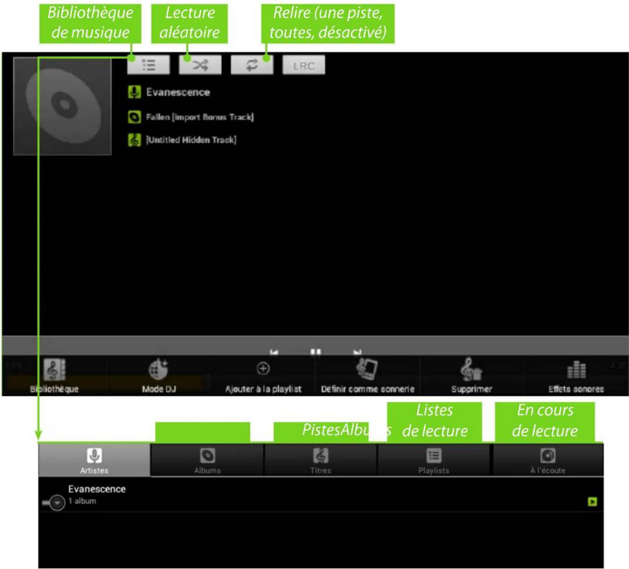Select album text 'Fallen [Import Bonus Track]'
629x569 pixels.
pos(200,117)
